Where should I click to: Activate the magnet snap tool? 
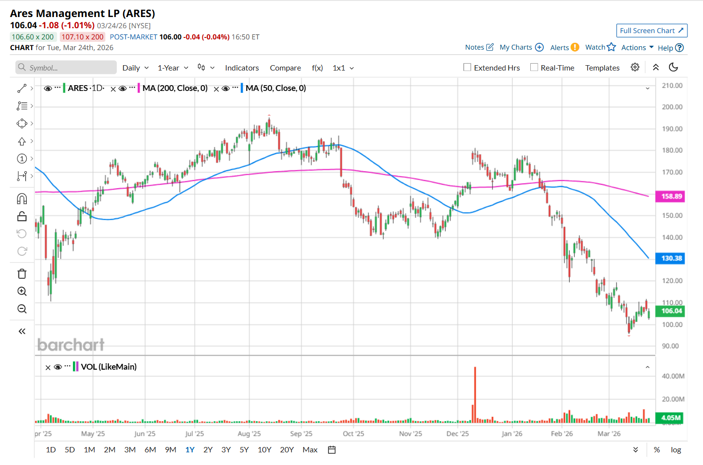22,199
